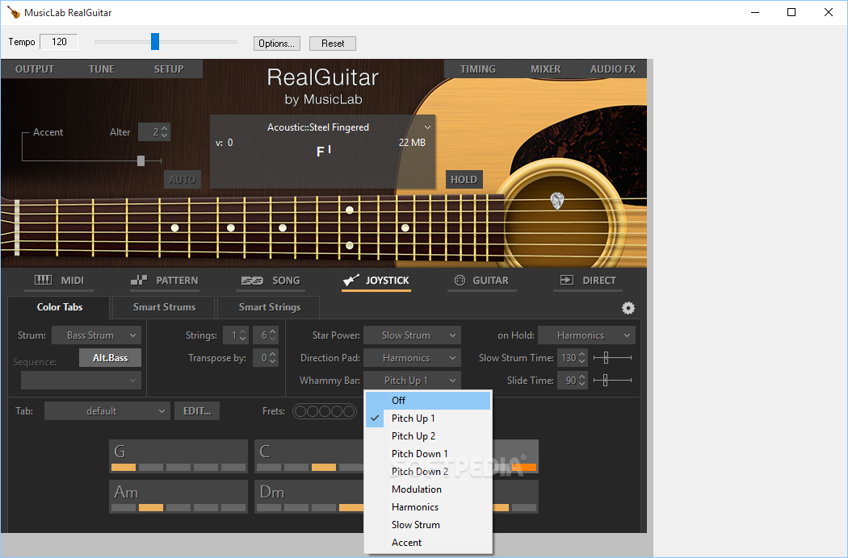
Task: Open the OUTPUT panel
Action: coord(35,69)
